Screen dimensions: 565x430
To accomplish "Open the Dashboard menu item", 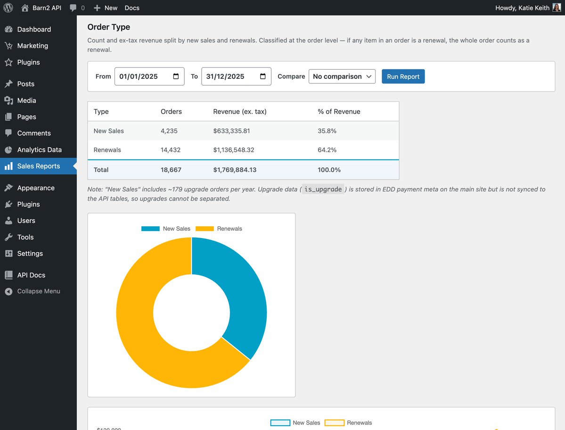I will coord(38,29).
